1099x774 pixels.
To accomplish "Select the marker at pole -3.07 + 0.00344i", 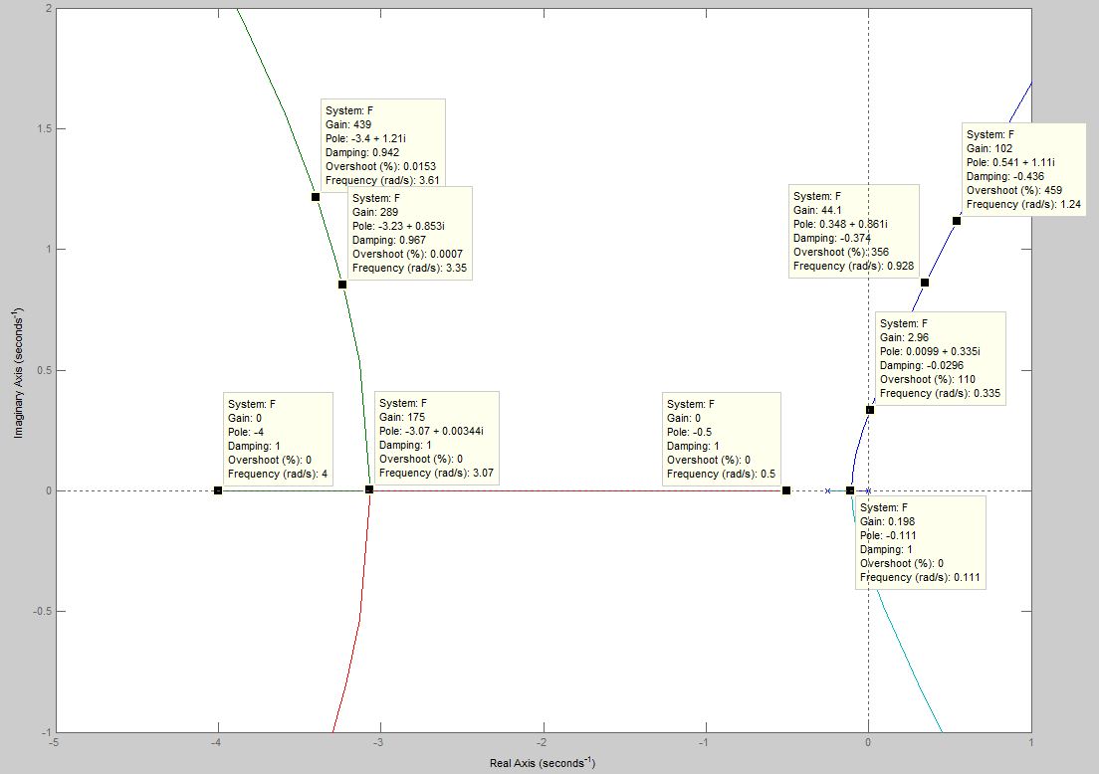I will 369,489.
